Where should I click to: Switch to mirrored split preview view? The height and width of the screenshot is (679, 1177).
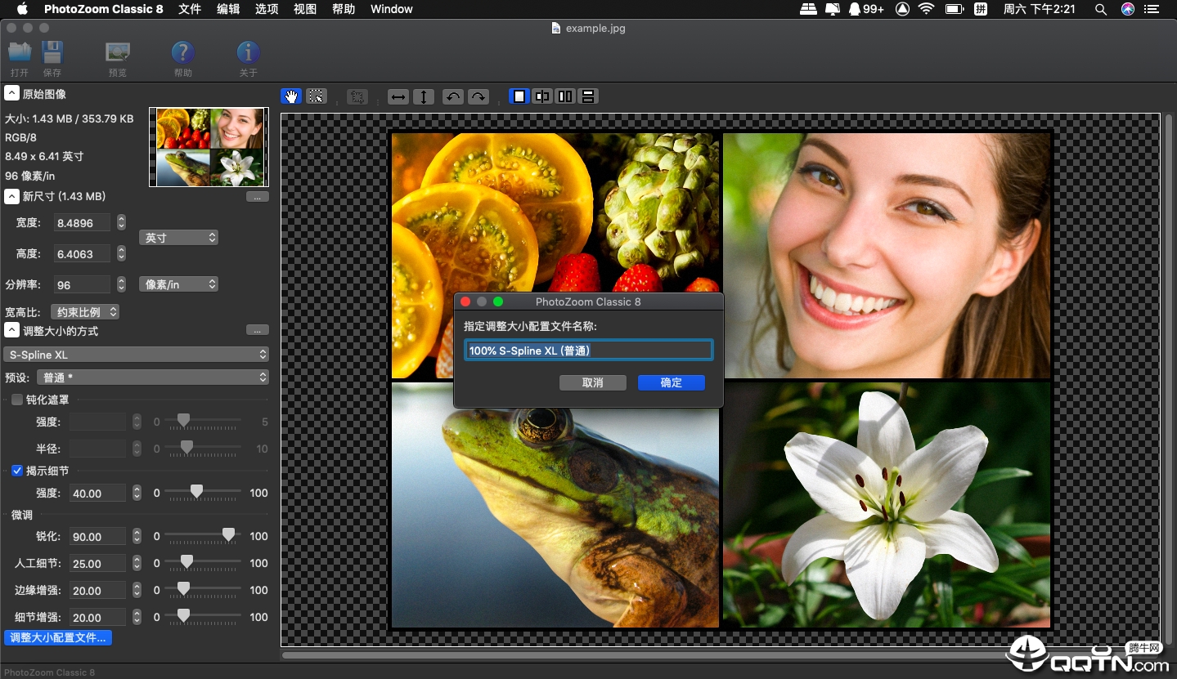click(541, 96)
